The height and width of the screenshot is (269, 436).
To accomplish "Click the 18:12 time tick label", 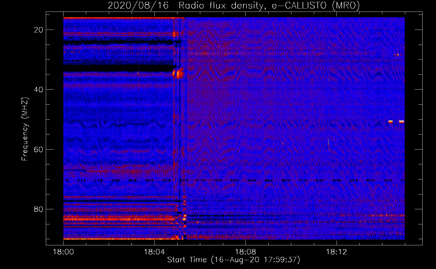I will point(337,252).
